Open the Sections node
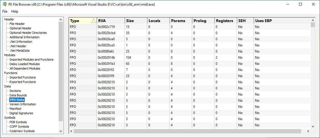Viewport: 320px width, 138px height. pos(15,91)
